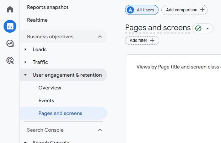Open the Realtime report
Viewport: 221px width, 143px height.
37,20
